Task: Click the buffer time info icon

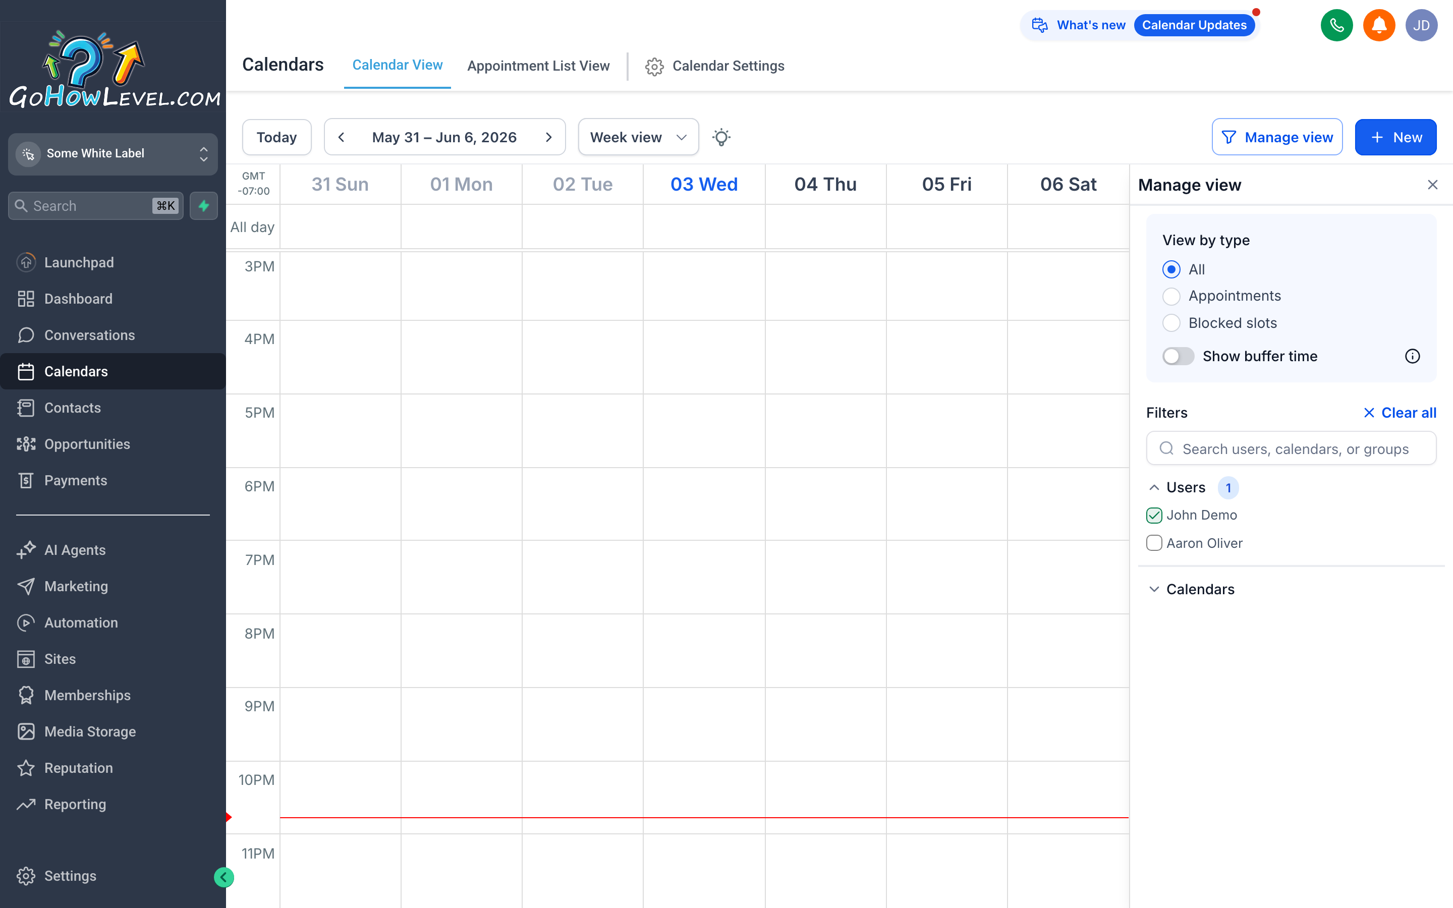Action: (1412, 356)
